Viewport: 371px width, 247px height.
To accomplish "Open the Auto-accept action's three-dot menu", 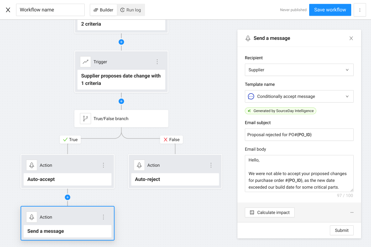I will 104,165.
